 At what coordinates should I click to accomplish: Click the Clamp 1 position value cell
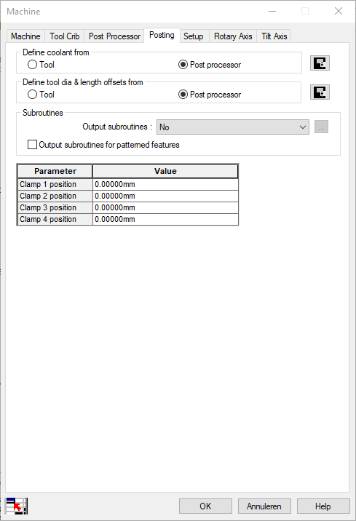click(165, 184)
